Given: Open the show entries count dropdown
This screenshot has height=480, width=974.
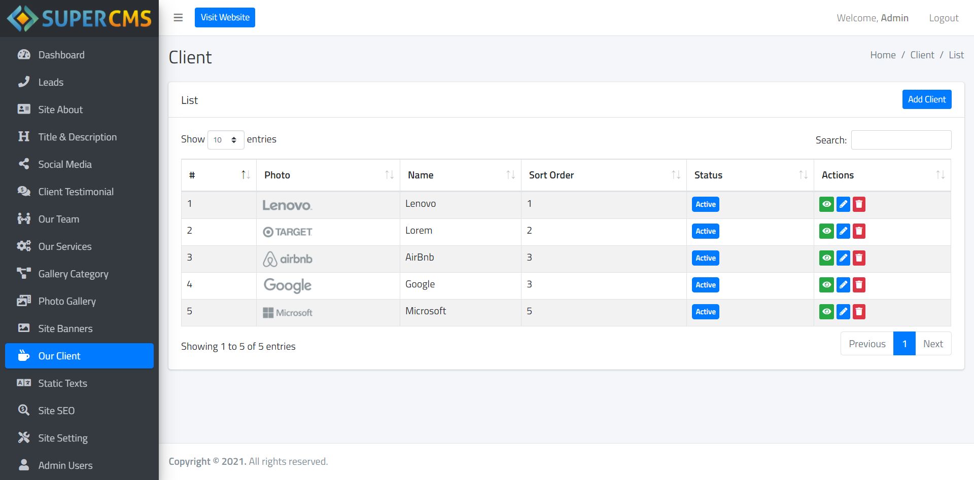Looking at the screenshot, I should coord(226,140).
